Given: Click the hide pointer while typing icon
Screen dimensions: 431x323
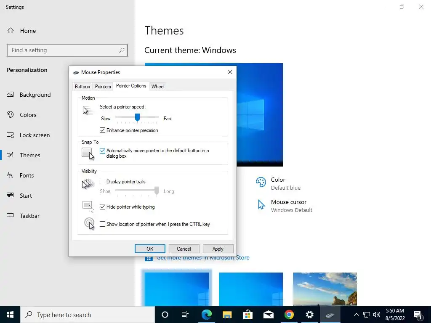Looking at the screenshot, I should point(88,207).
